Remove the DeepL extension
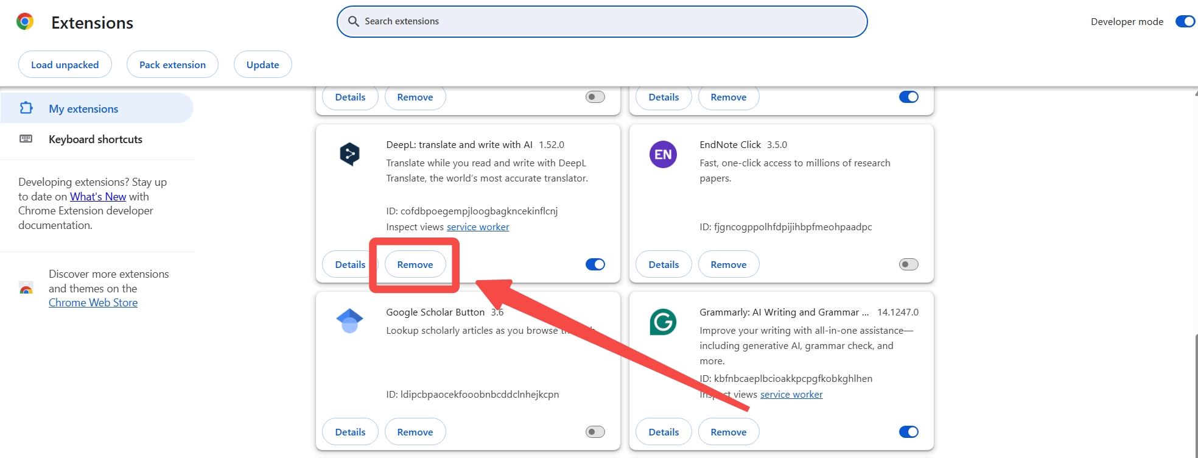Viewport: 1198px width, 458px height. [415, 264]
